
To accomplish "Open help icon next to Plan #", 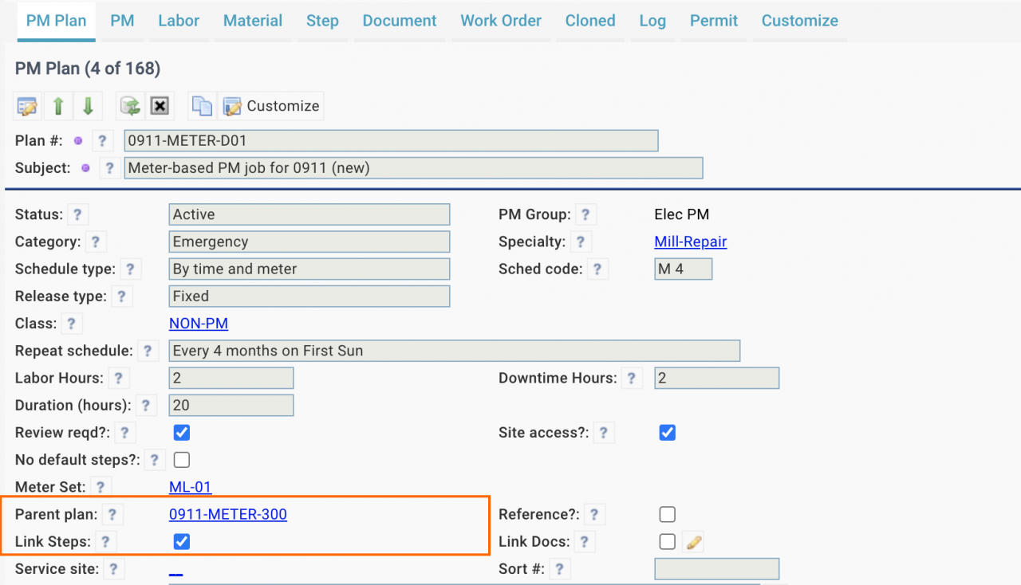I will [x=102, y=141].
